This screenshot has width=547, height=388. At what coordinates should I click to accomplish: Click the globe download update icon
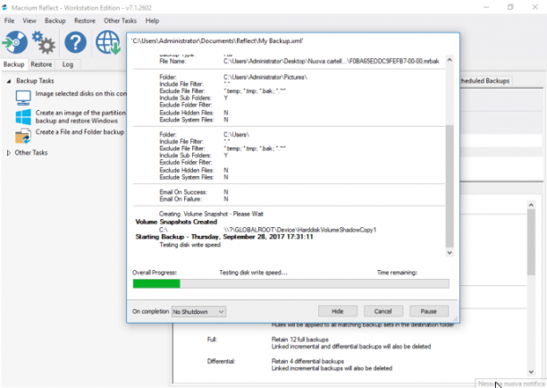coord(108,42)
